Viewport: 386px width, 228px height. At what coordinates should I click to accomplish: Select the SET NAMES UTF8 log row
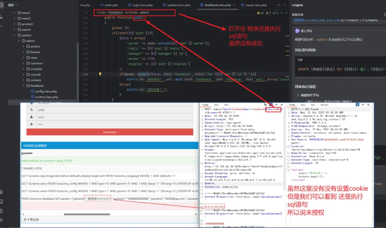[110, 168]
